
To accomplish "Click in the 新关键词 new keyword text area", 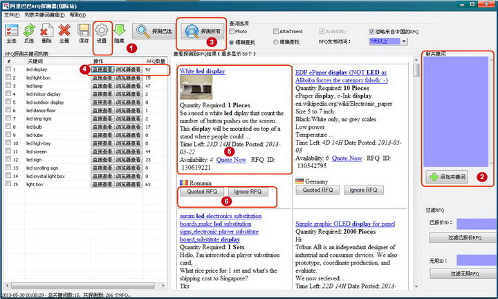I will 455,111.
